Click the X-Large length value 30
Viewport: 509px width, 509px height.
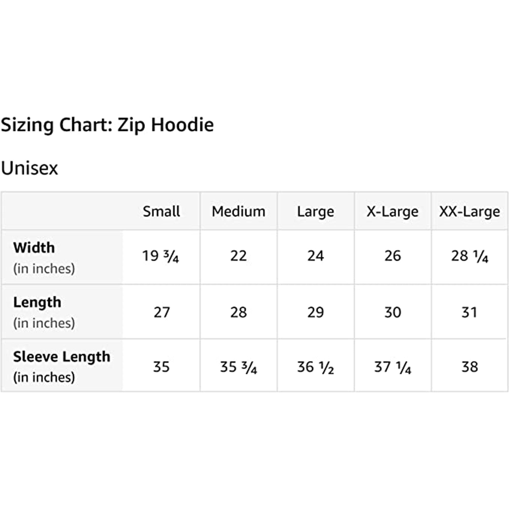point(392,313)
